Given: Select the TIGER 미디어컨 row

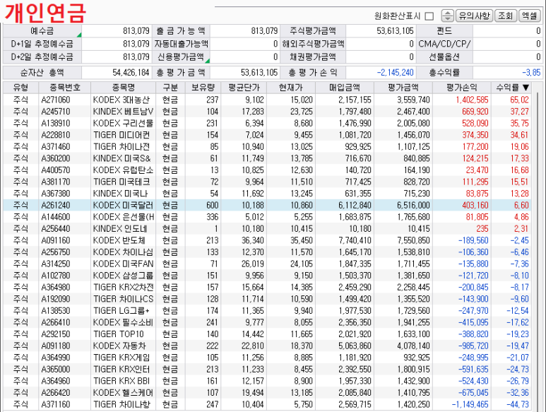Looking at the screenshot, I should (267, 135).
